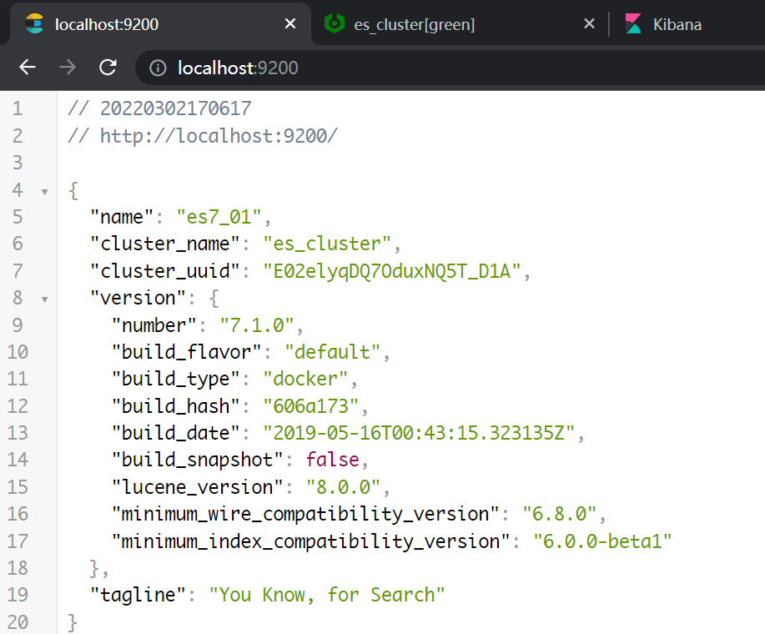
Task: Click the "build_snapshot" key
Action: [x=198, y=460]
